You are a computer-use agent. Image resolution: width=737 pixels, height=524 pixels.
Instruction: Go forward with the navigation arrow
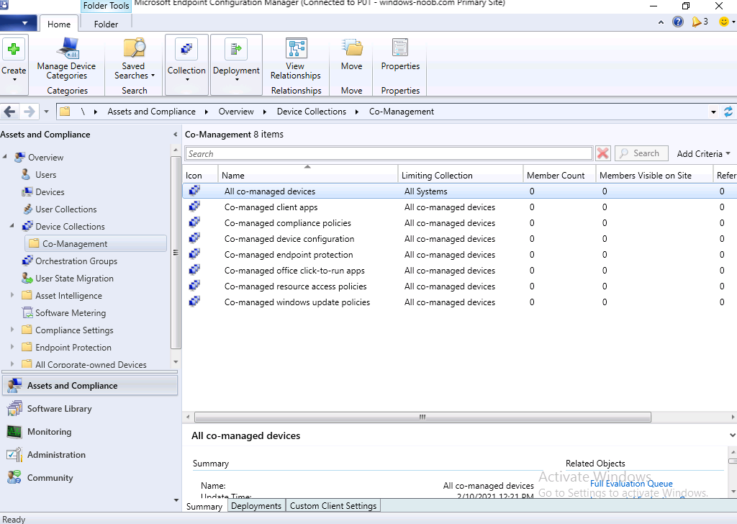(x=29, y=112)
